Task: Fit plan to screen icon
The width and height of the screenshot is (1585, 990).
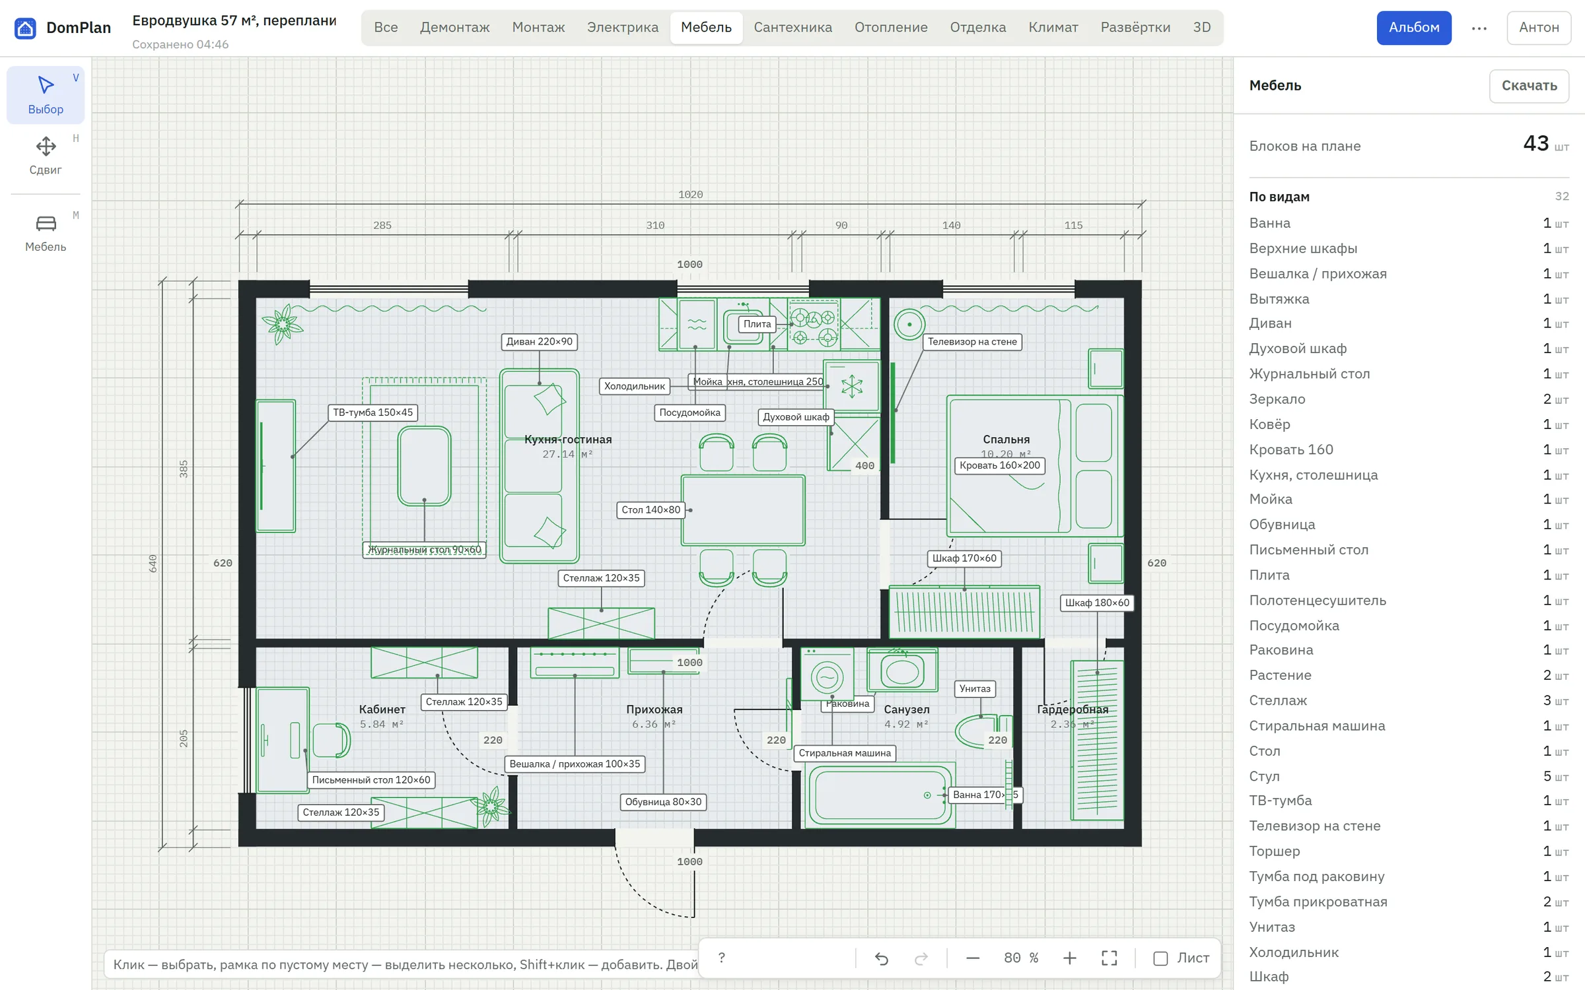Action: 1109,958
